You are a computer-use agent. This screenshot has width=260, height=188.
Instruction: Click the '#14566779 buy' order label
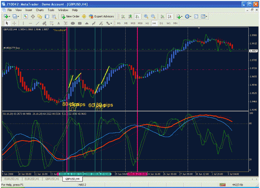pyautogui.click(x=12, y=48)
